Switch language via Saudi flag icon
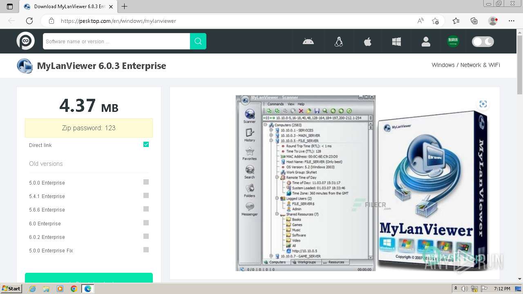 point(453,41)
